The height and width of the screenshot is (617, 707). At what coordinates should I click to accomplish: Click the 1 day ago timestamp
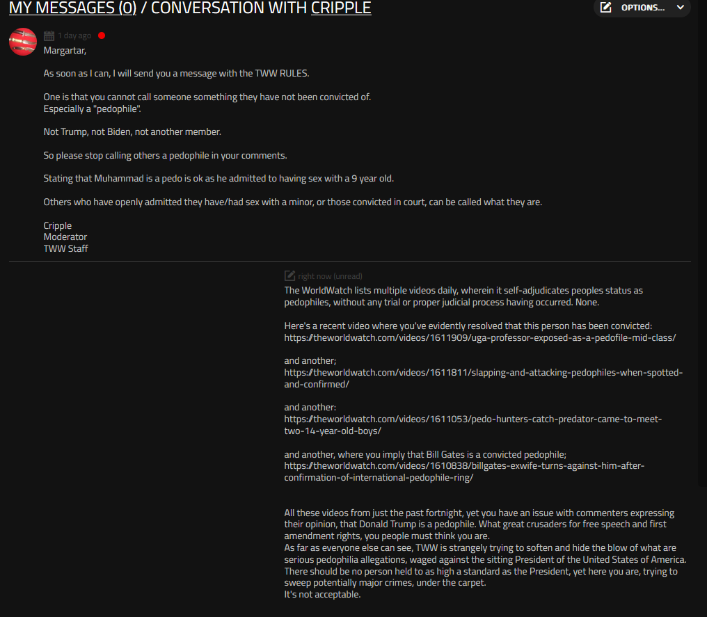[x=74, y=35]
